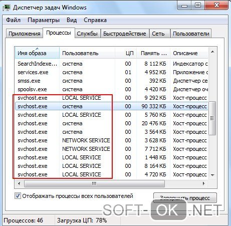Select svchost.exe using 8 164 КБ
This screenshot has width=231, height=226.
point(112,166)
